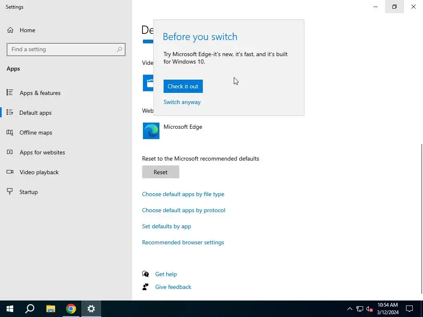
Task: Click the Give feedback person icon
Action: [145, 287]
